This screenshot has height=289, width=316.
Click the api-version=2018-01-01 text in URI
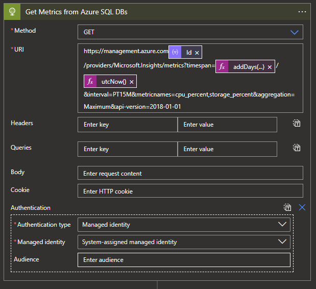tap(149, 107)
